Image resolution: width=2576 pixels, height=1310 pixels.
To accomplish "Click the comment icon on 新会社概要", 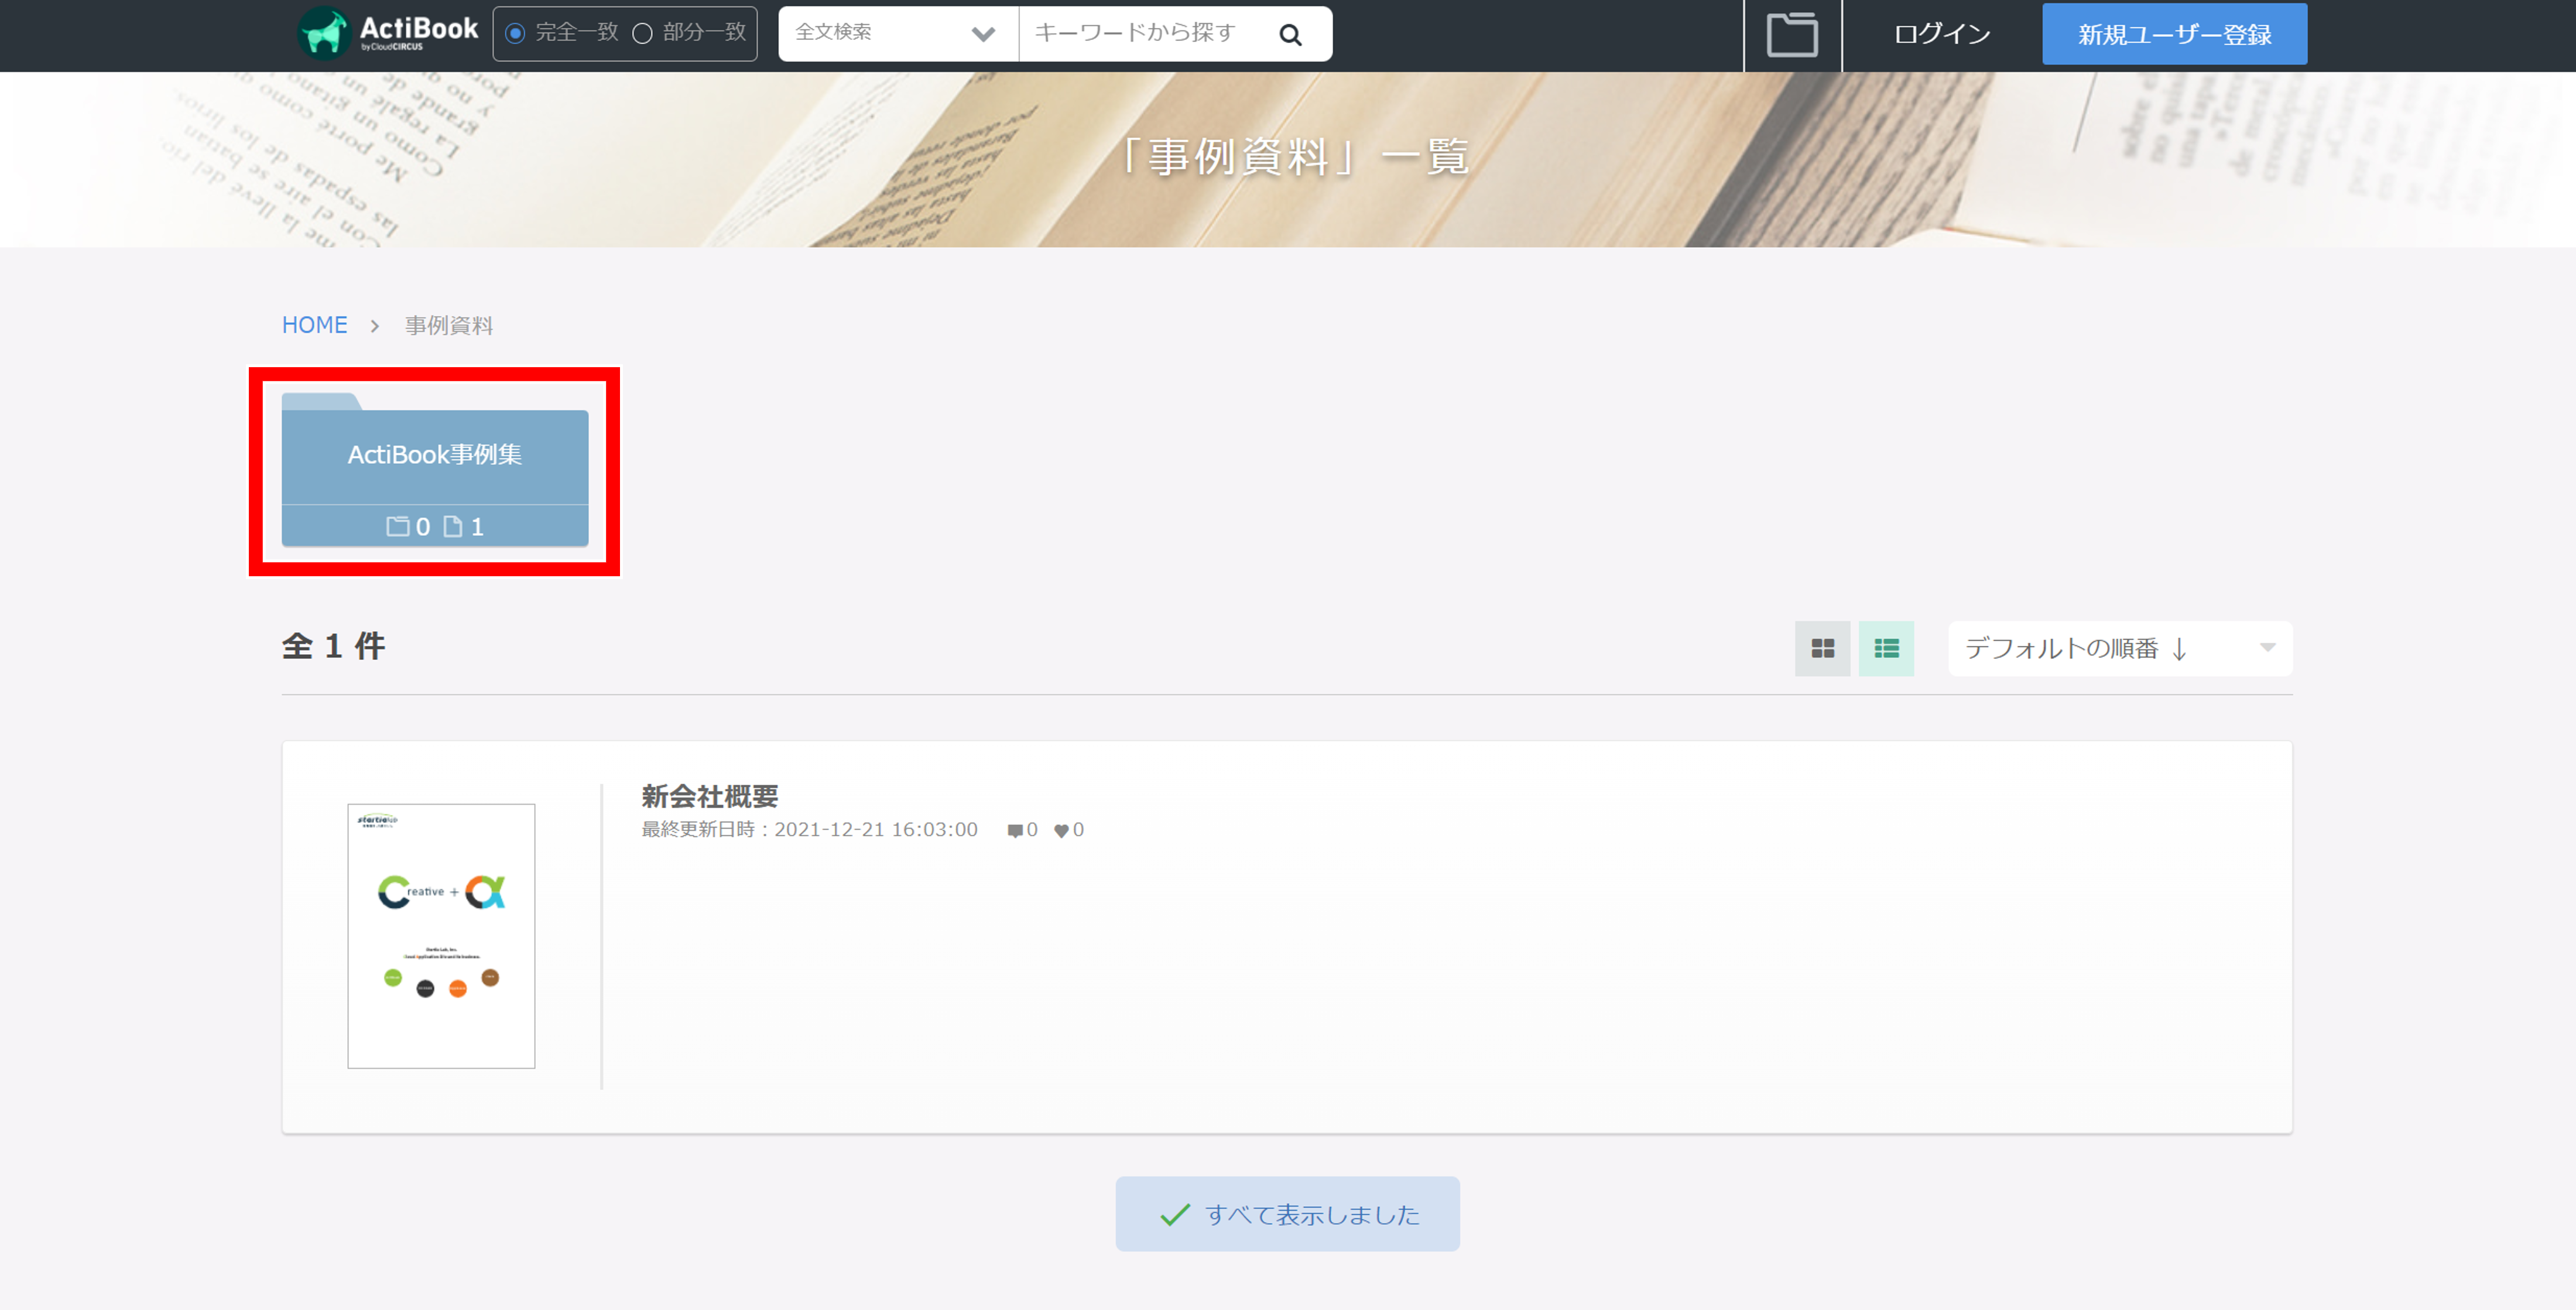I will [1015, 830].
